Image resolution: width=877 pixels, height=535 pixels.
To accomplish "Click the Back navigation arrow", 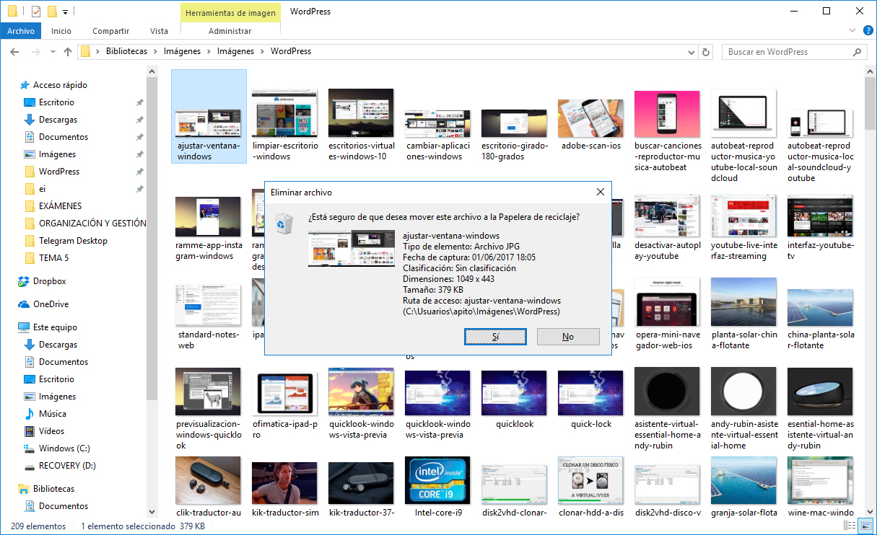I will 14,51.
